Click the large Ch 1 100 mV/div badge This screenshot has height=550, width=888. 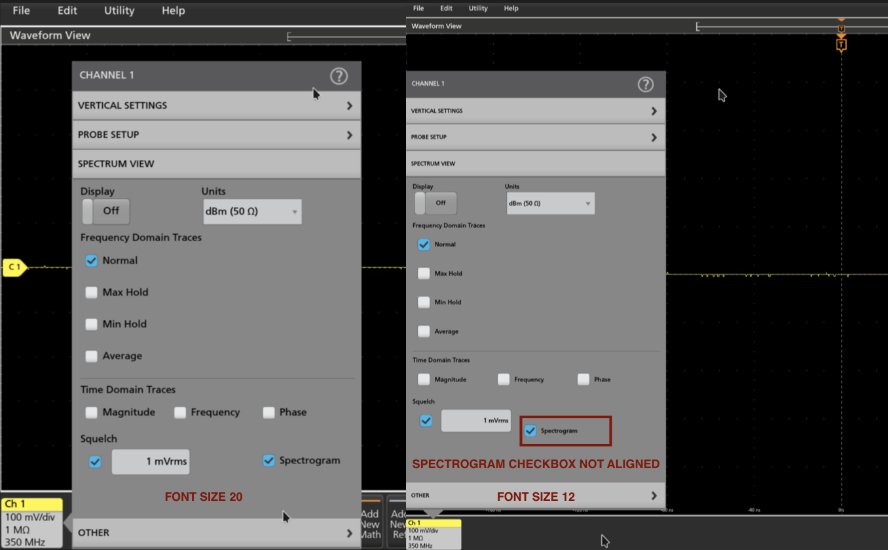(x=32, y=522)
